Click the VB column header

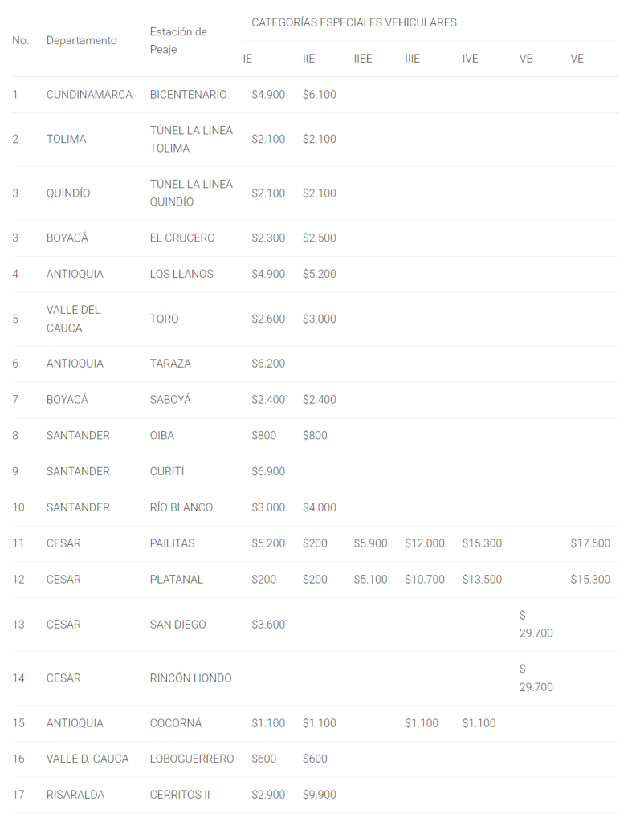click(526, 59)
